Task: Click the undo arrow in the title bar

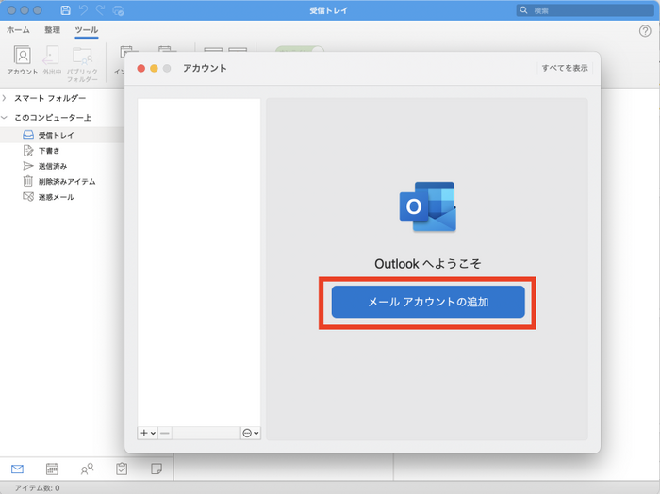Action: (83, 10)
